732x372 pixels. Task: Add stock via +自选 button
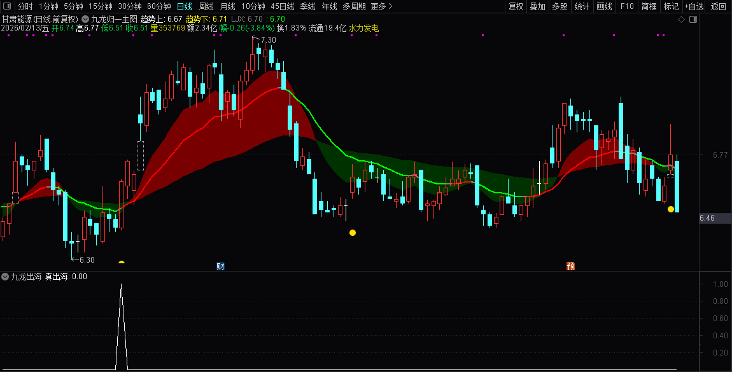tap(694, 6)
